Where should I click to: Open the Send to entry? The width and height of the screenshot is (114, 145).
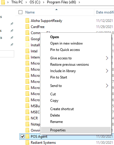pos(76,86)
